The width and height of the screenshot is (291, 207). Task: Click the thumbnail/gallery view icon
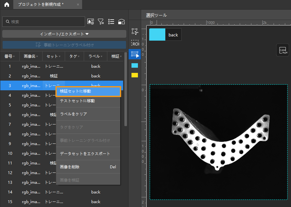(x=121, y=22)
